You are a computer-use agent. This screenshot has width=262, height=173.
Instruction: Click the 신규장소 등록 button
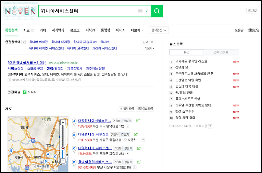click(x=145, y=109)
